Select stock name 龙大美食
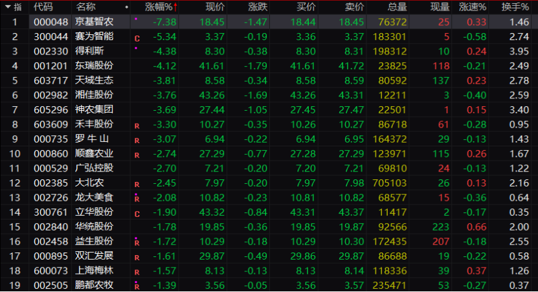Image resolution: width=538 pixels, height=292 pixels. [94, 197]
